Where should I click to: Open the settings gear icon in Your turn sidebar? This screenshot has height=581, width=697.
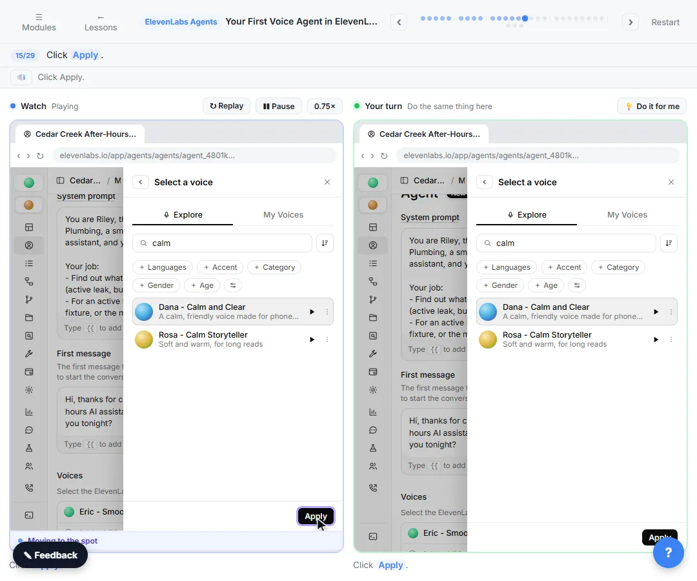373,390
